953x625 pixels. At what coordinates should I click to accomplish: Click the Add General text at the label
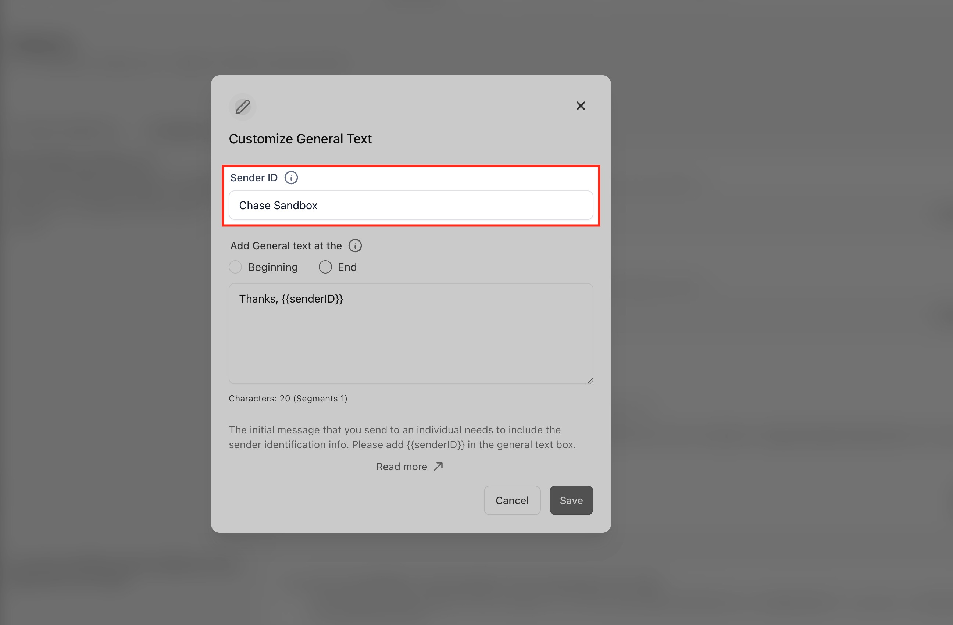286,246
